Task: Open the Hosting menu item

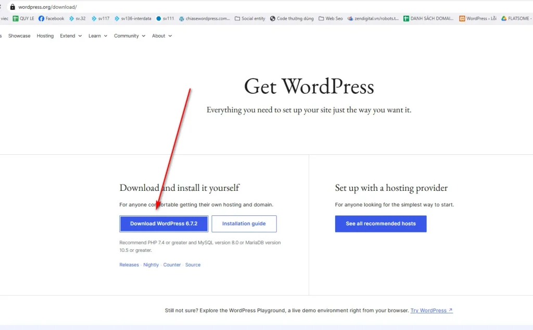Action: click(x=45, y=36)
